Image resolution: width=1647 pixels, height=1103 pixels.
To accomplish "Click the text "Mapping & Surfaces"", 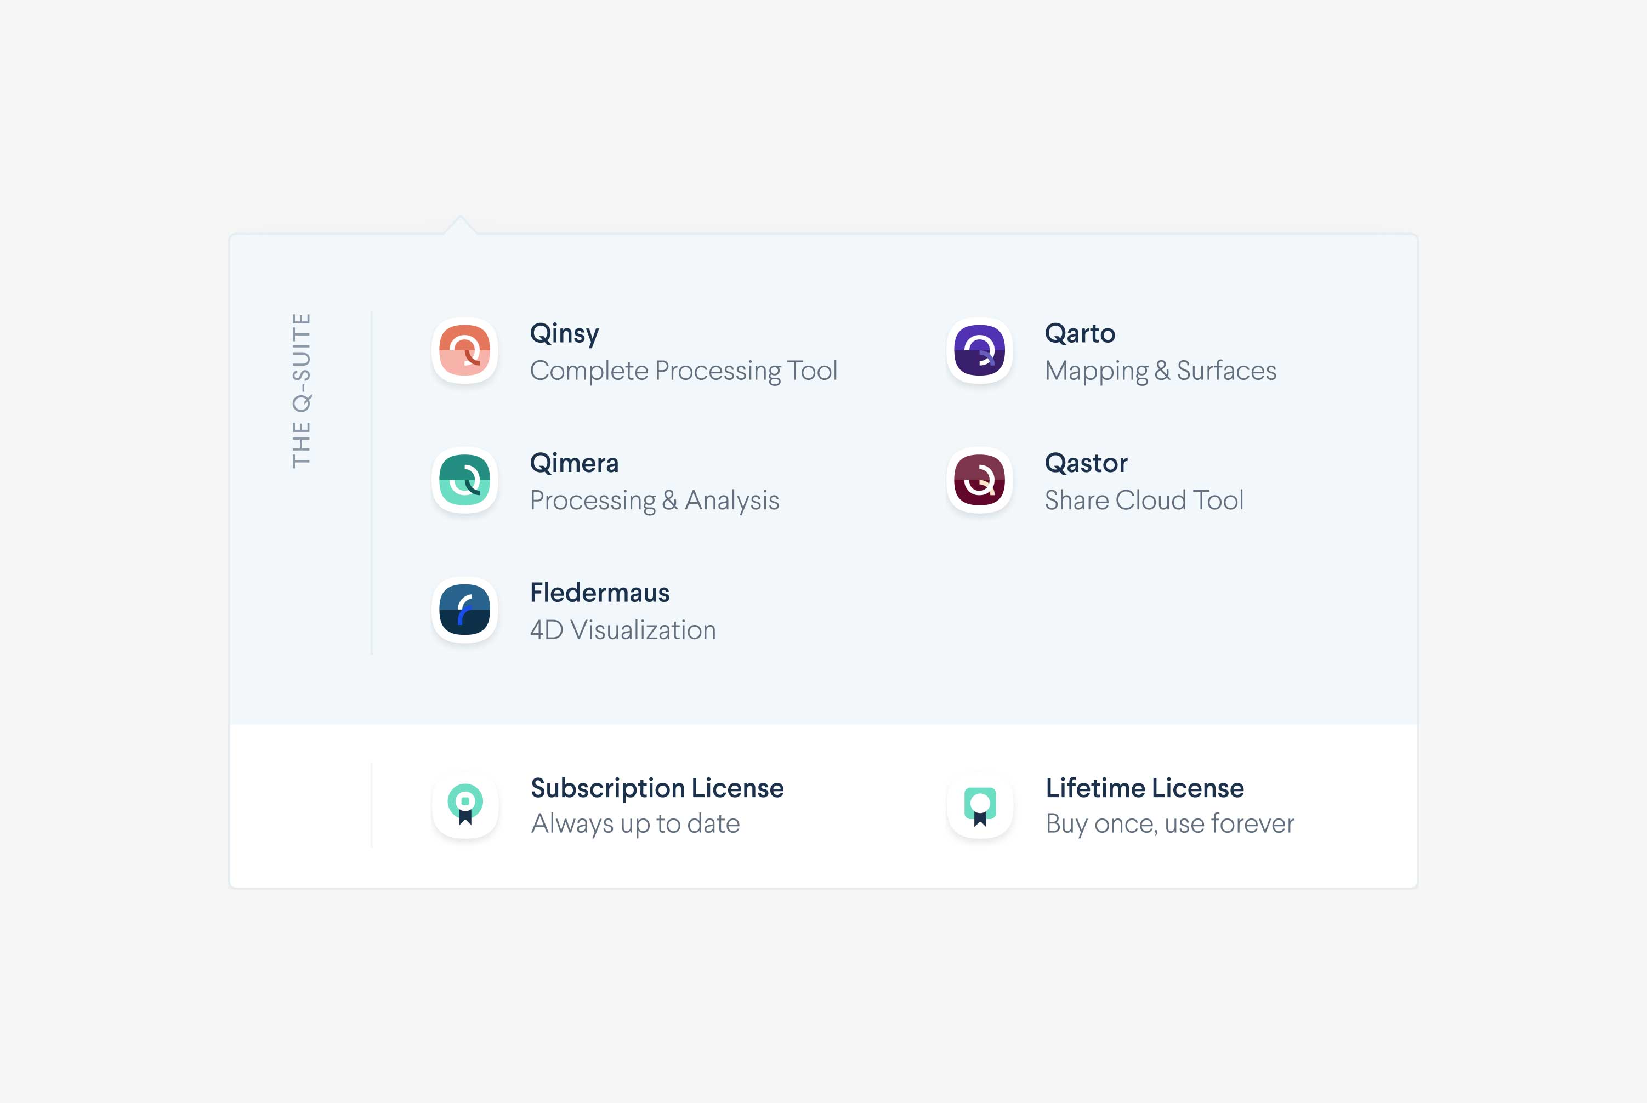I will click(1161, 371).
